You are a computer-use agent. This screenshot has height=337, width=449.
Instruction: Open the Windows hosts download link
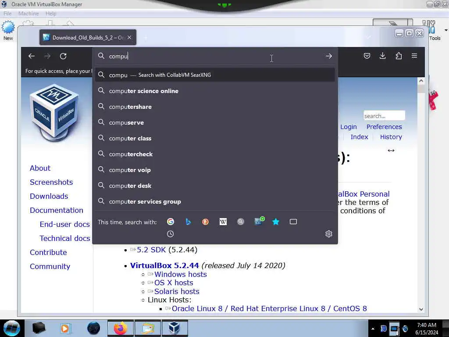tap(180, 275)
